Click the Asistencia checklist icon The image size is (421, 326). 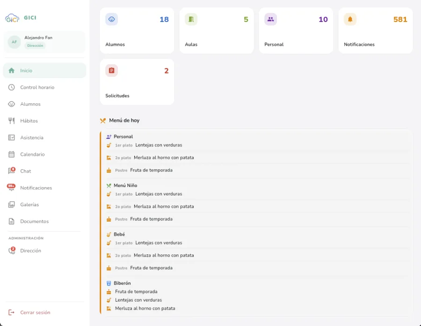coord(11,138)
